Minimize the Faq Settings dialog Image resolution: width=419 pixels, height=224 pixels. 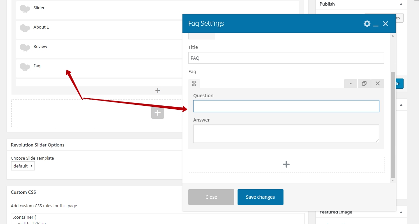(376, 24)
